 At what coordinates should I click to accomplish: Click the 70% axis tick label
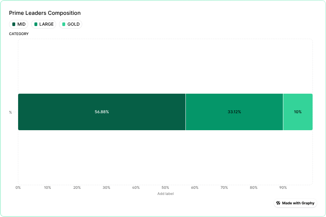pyautogui.click(x=224, y=188)
